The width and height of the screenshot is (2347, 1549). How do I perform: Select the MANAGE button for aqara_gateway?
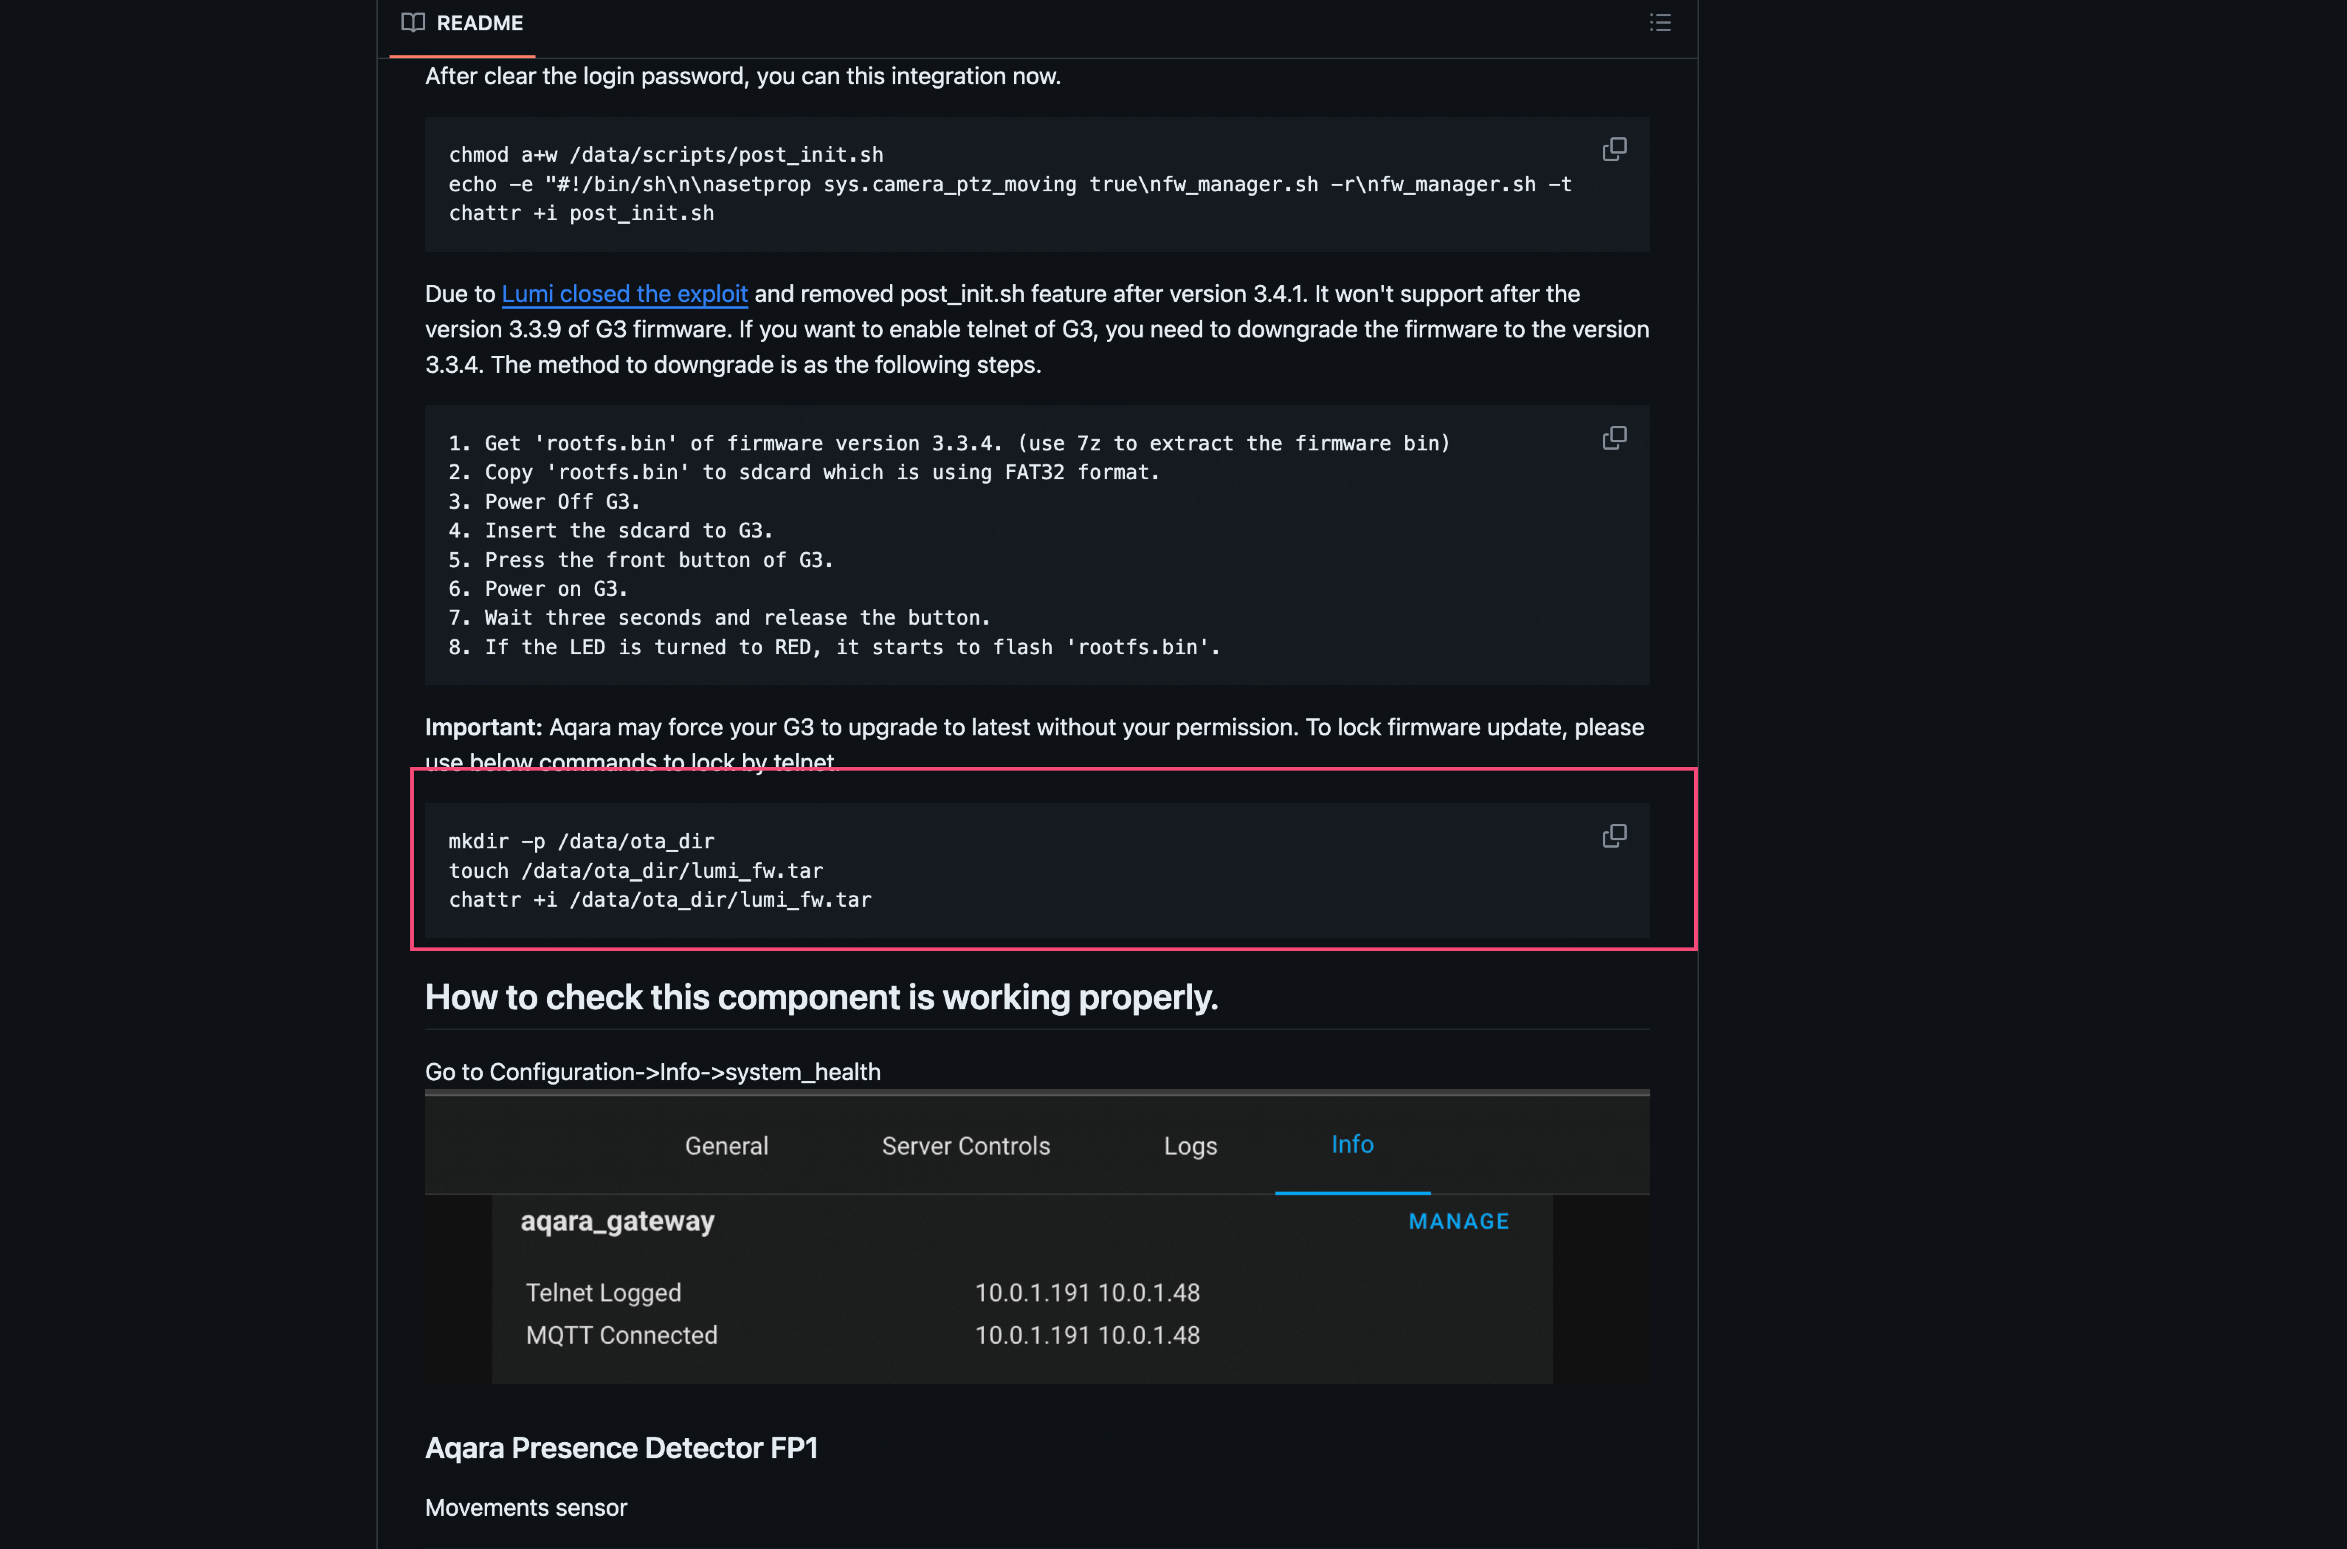(1459, 1220)
